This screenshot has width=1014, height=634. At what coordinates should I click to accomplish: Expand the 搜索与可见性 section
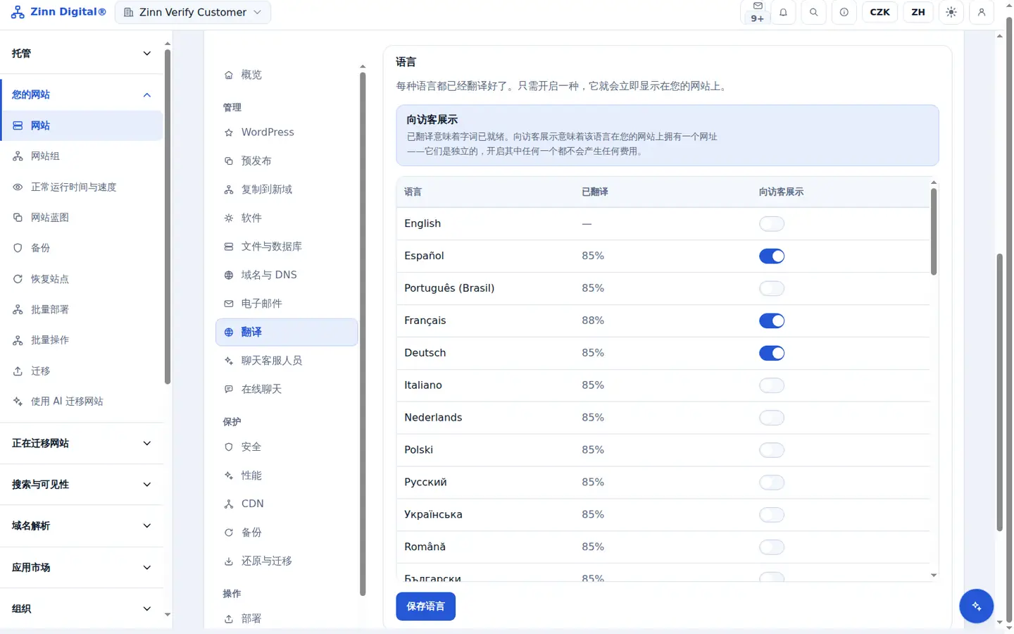pyautogui.click(x=82, y=485)
